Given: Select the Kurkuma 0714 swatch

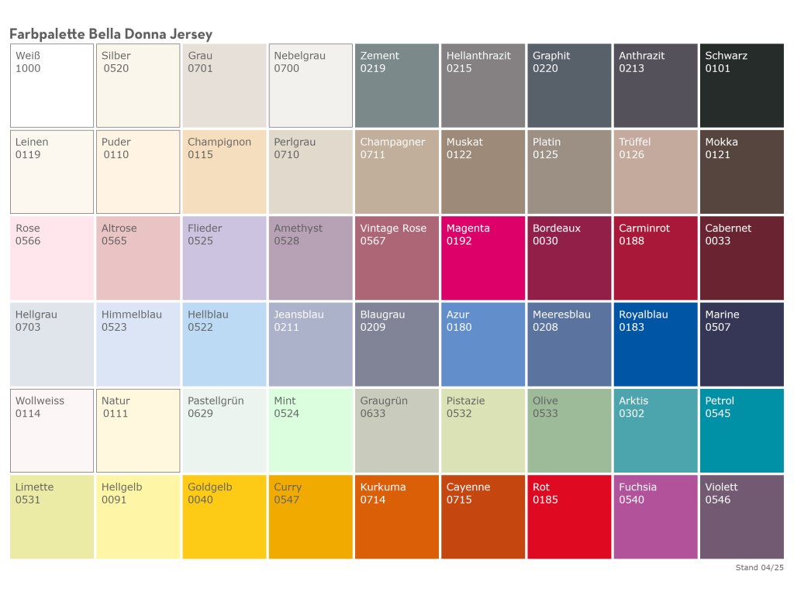Looking at the screenshot, I should pyautogui.click(x=397, y=517).
